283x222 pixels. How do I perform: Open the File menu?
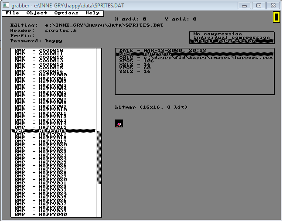point(12,13)
